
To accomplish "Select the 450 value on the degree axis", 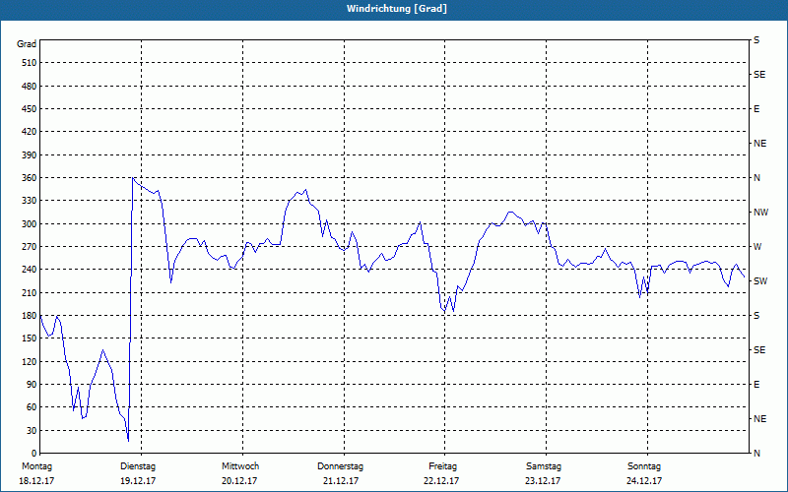I will [x=30, y=109].
